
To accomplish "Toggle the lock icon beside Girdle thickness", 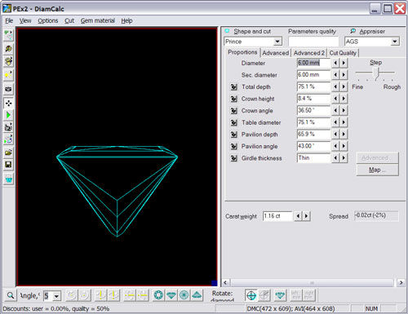I will pos(233,158).
